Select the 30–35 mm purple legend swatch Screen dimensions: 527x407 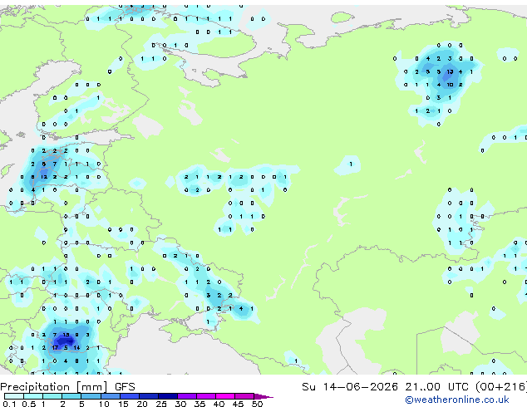pos(187,396)
